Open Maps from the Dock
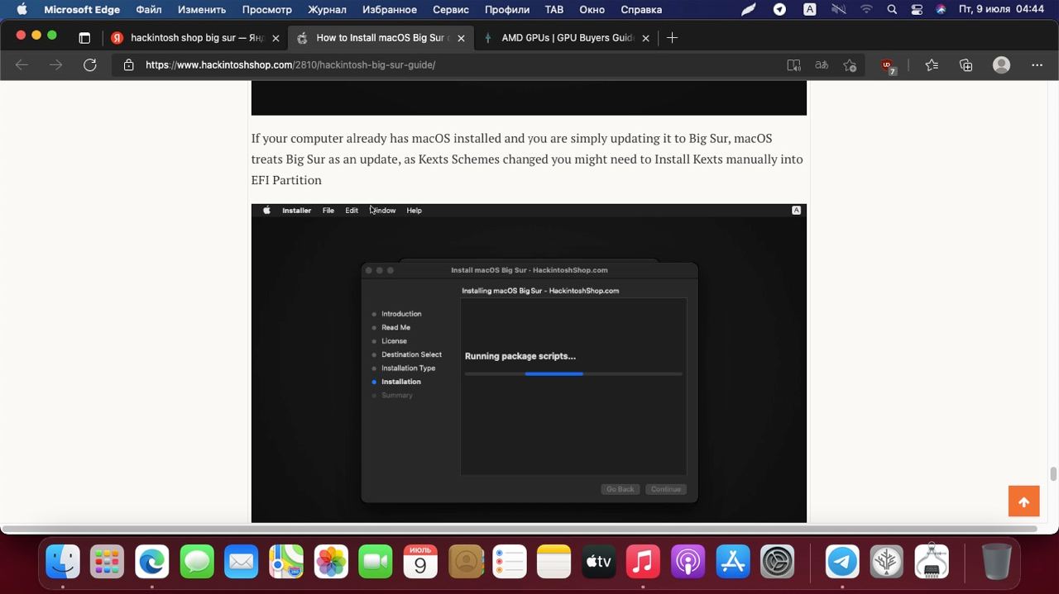This screenshot has width=1059, height=594. click(286, 562)
